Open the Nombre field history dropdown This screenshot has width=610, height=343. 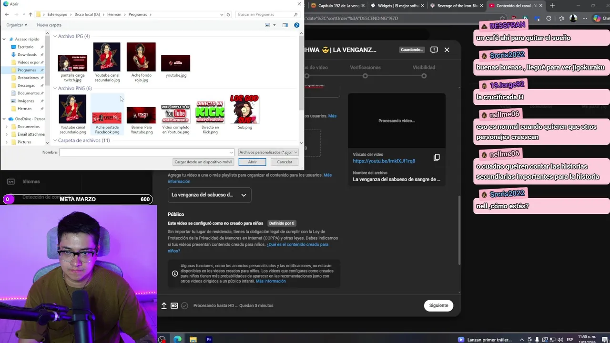[232, 152]
